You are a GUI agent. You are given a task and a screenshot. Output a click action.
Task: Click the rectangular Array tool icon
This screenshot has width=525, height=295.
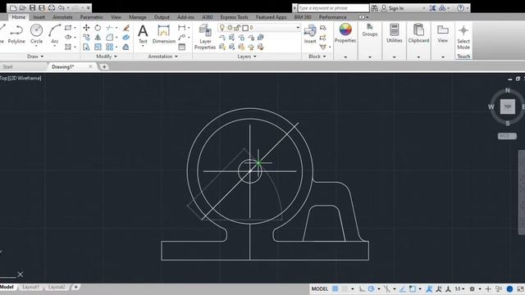(109, 47)
